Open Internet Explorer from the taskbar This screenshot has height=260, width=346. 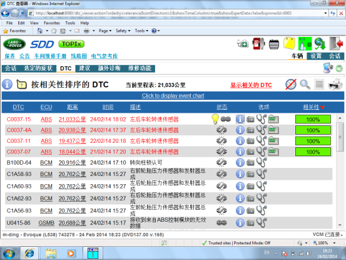pyautogui.click(x=29, y=253)
